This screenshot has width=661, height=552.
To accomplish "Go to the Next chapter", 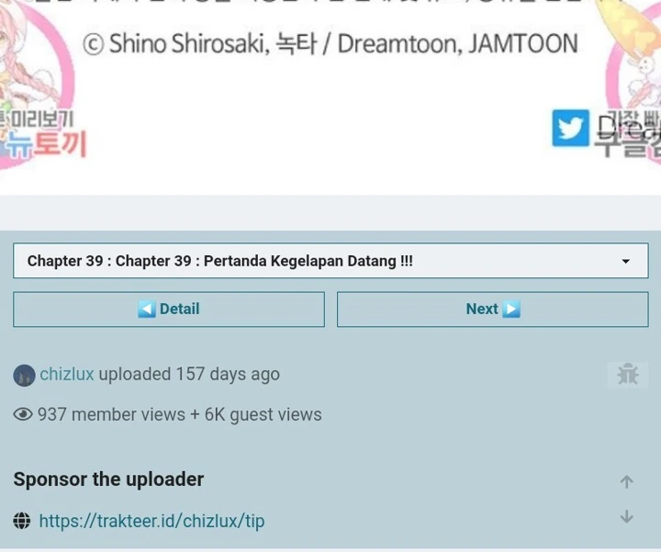I will tap(492, 310).
